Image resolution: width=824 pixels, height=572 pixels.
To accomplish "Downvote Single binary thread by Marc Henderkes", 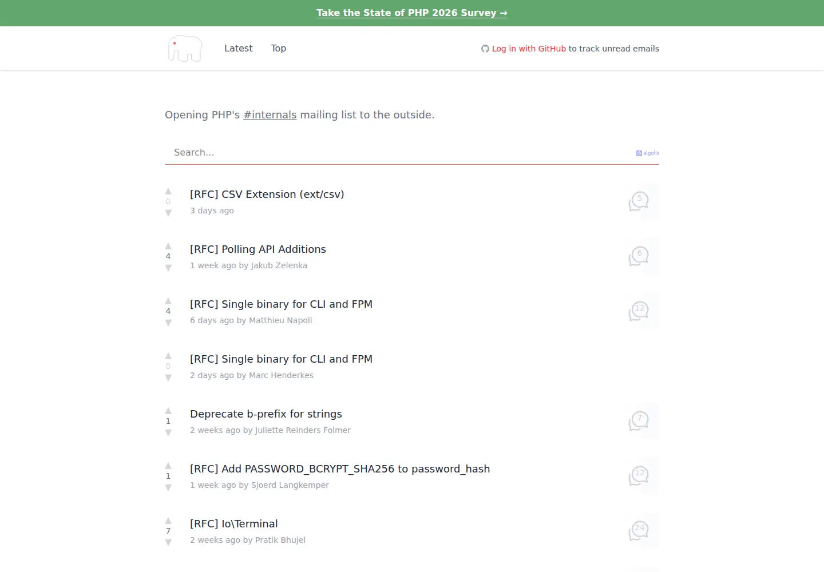I will [168, 378].
